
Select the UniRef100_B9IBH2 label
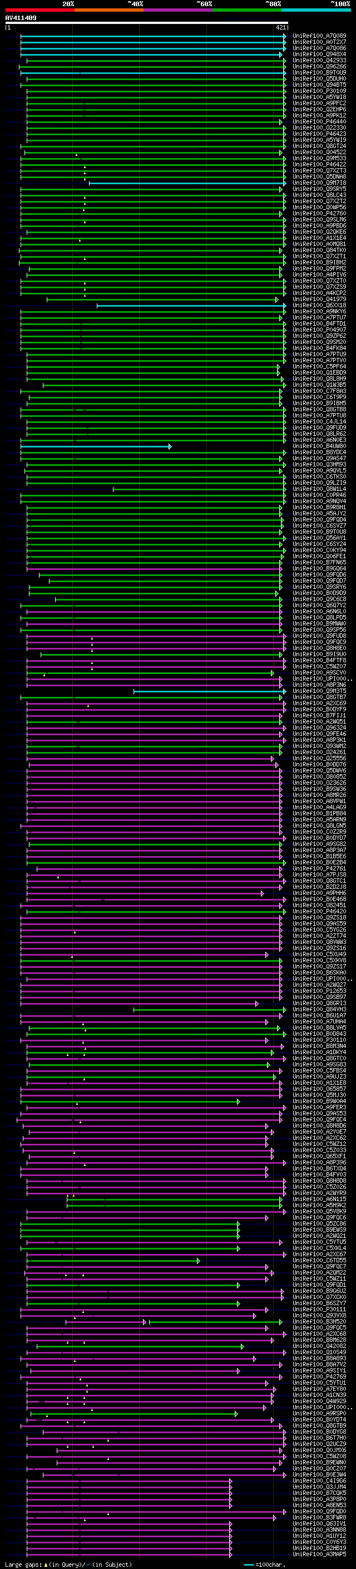coord(319,263)
